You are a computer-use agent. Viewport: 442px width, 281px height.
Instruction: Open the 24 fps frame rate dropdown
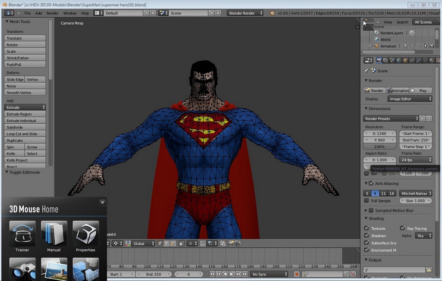(416, 160)
